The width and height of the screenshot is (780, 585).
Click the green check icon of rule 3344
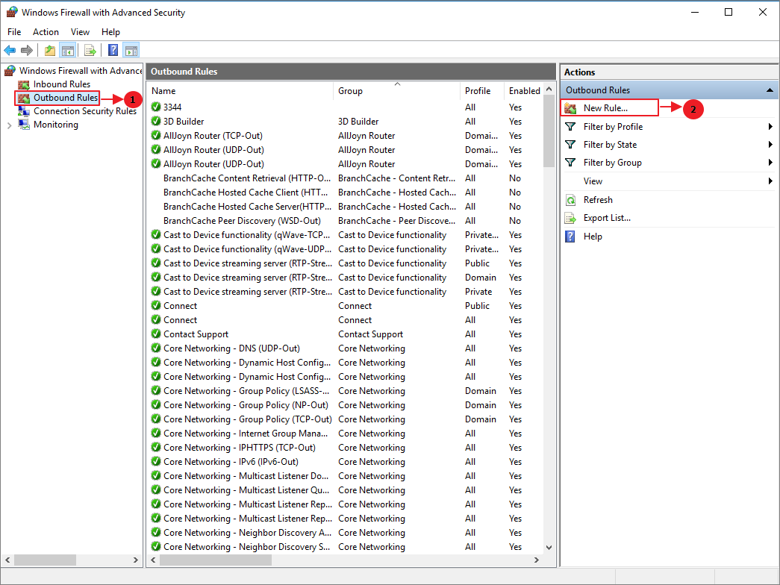pos(156,107)
